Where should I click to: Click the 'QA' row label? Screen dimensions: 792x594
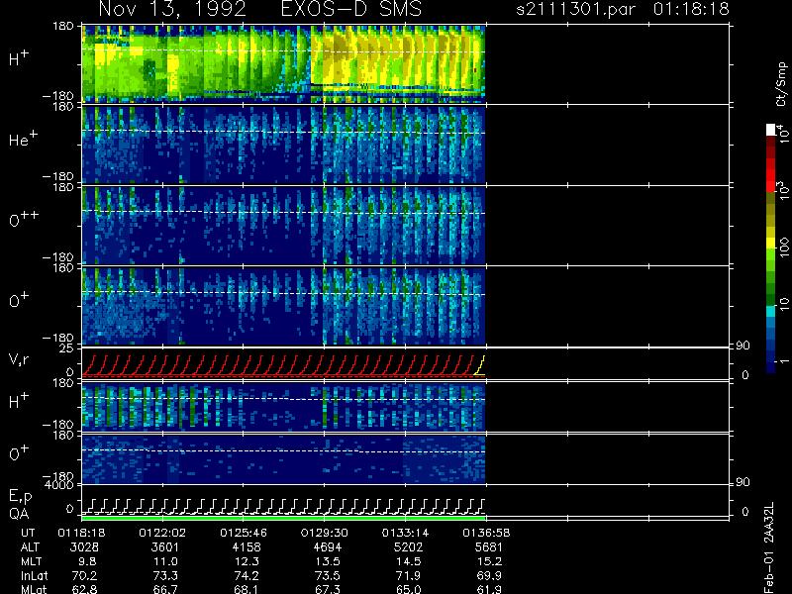click(19, 514)
